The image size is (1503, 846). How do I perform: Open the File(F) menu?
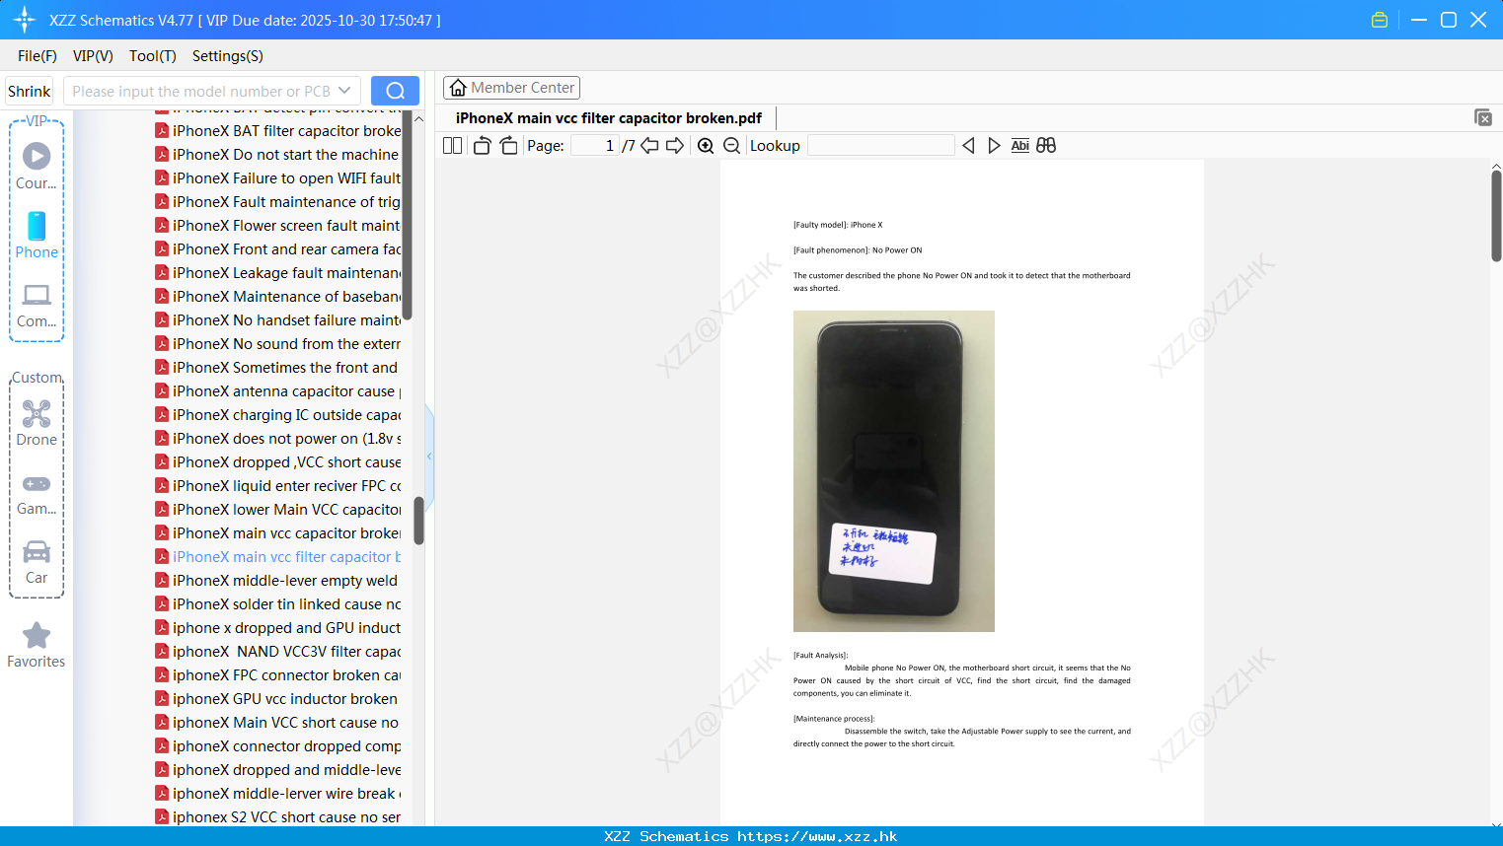(38, 56)
